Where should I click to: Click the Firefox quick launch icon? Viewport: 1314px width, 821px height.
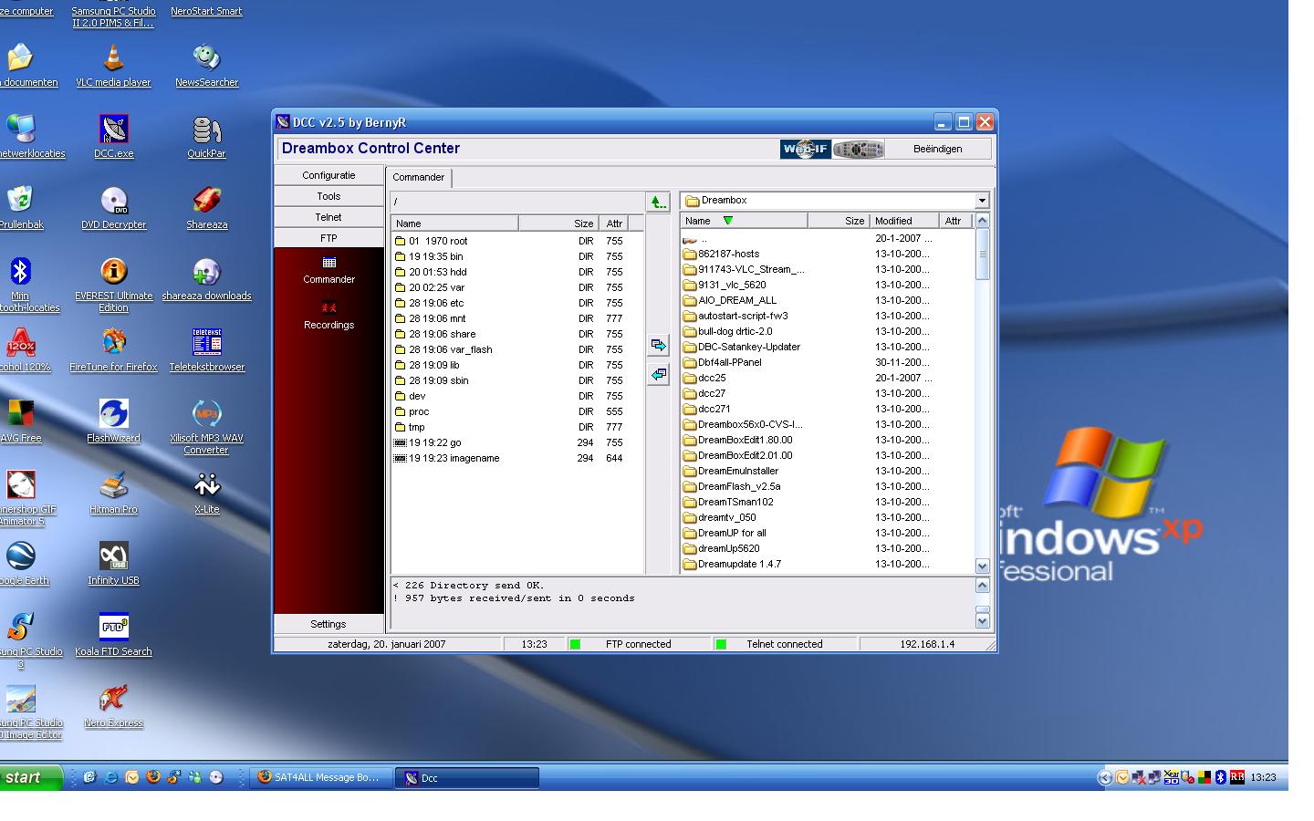153,777
